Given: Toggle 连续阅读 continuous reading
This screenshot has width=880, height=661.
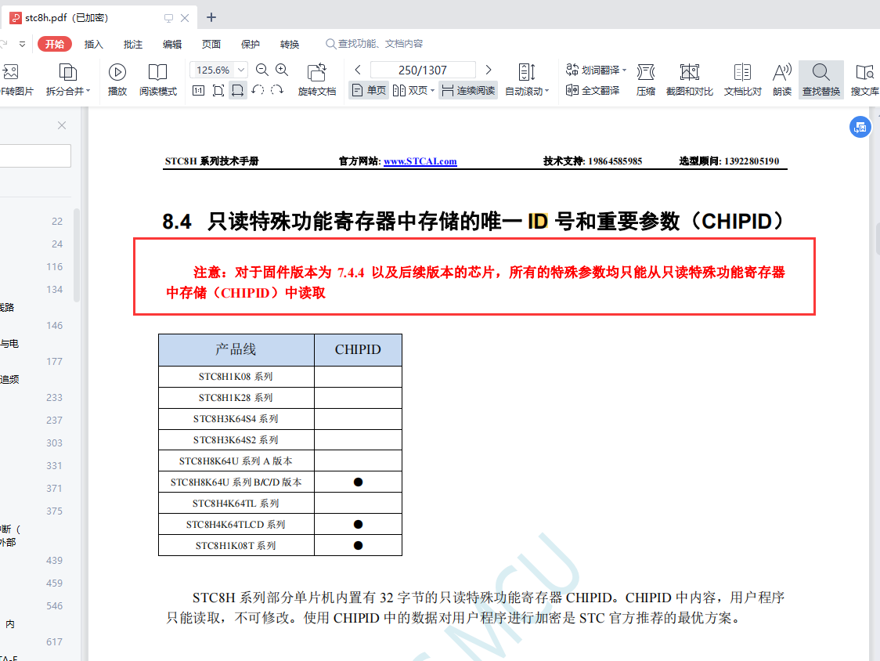Looking at the screenshot, I should (x=468, y=90).
